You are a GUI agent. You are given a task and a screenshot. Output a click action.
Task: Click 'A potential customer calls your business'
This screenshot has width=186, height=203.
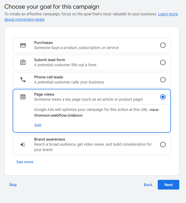(69, 82)
